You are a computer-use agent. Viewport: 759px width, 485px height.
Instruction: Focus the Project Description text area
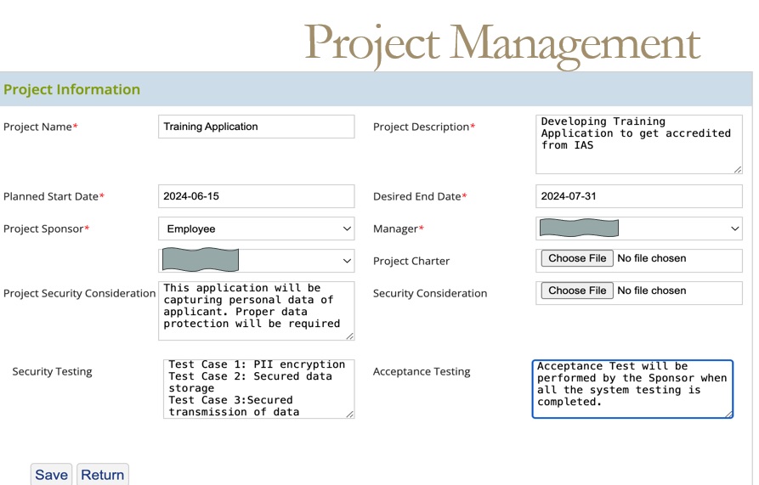(x=638, y=144)
